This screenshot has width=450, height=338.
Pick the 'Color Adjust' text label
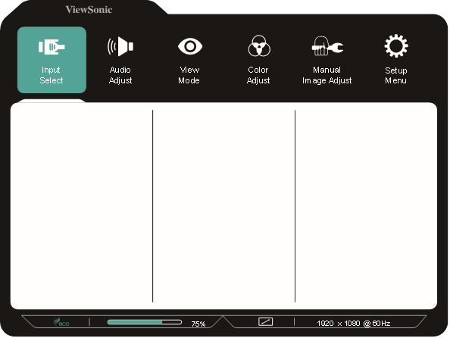[x=258, y=75]
